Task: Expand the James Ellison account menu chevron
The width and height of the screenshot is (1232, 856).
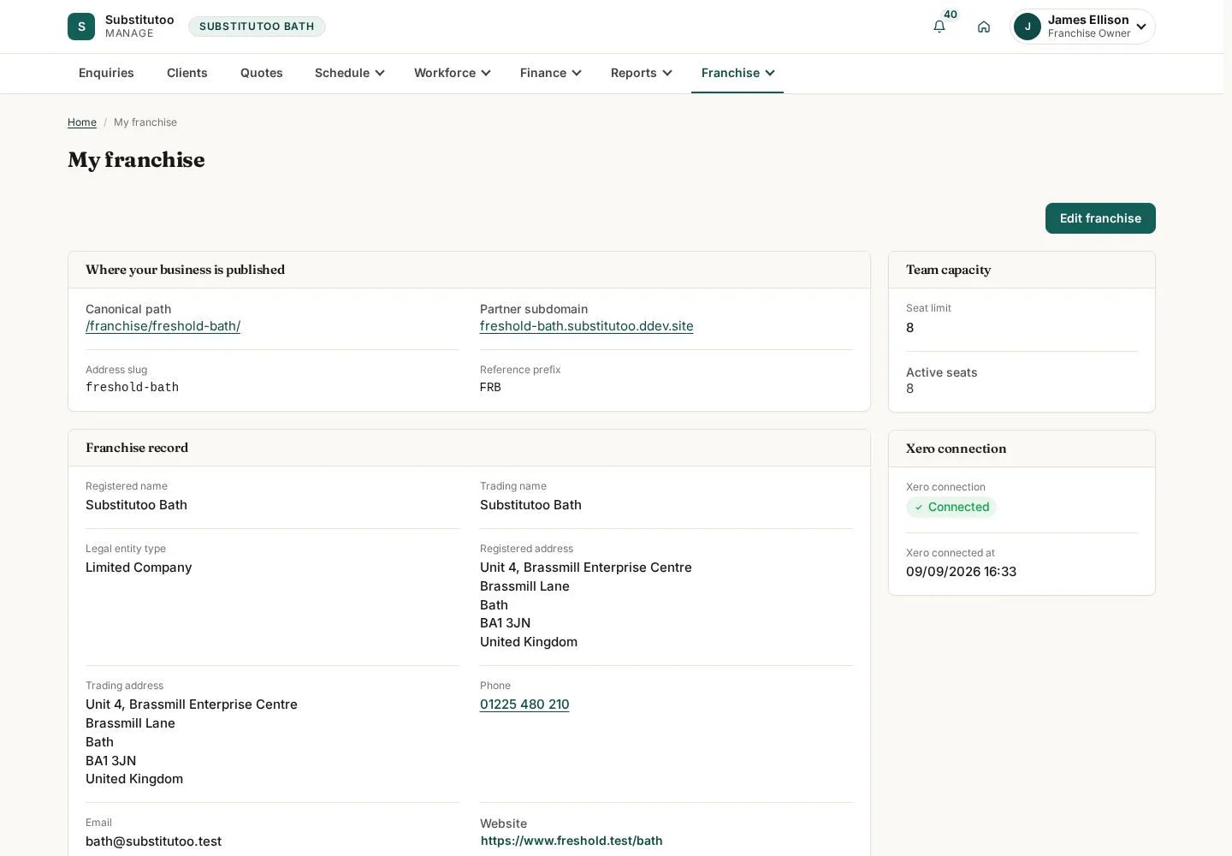Action: 1141,27
